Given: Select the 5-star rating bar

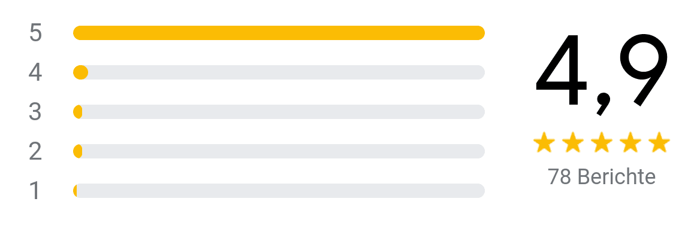Looking at the screenshot, I should pos(279,33).
